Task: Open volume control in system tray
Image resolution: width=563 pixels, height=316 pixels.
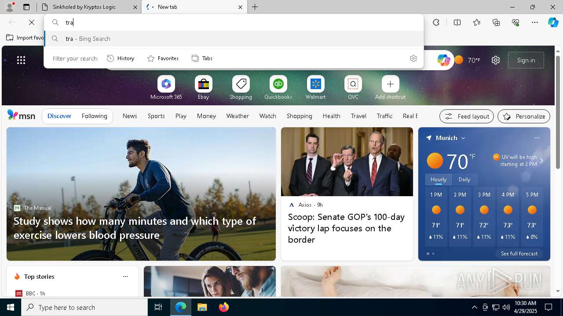Action: (506, 307)
